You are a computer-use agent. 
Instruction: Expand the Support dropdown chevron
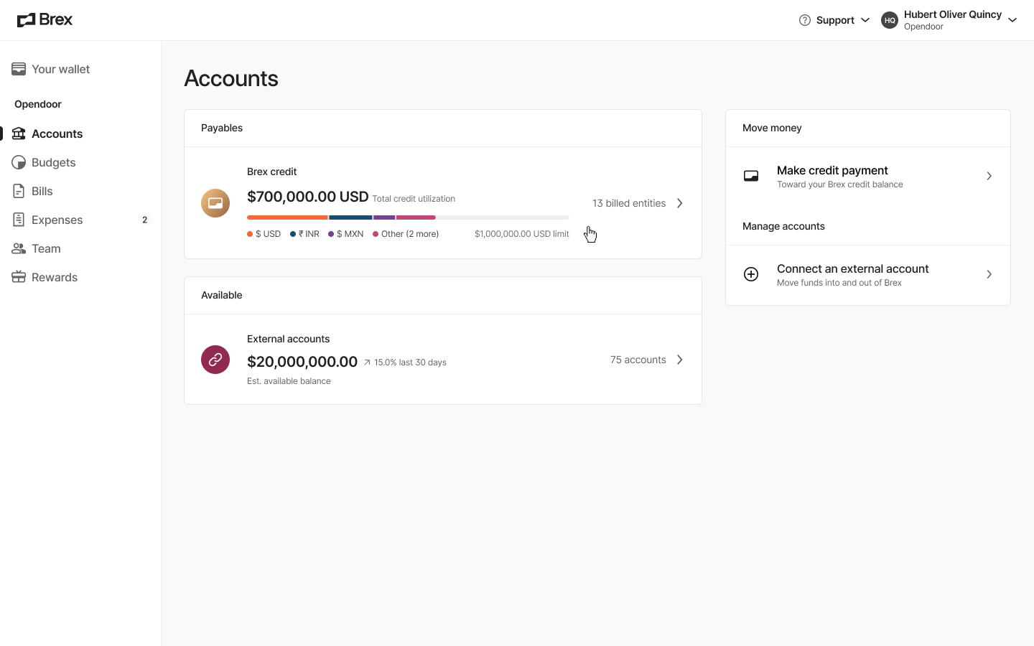(865, 20)
